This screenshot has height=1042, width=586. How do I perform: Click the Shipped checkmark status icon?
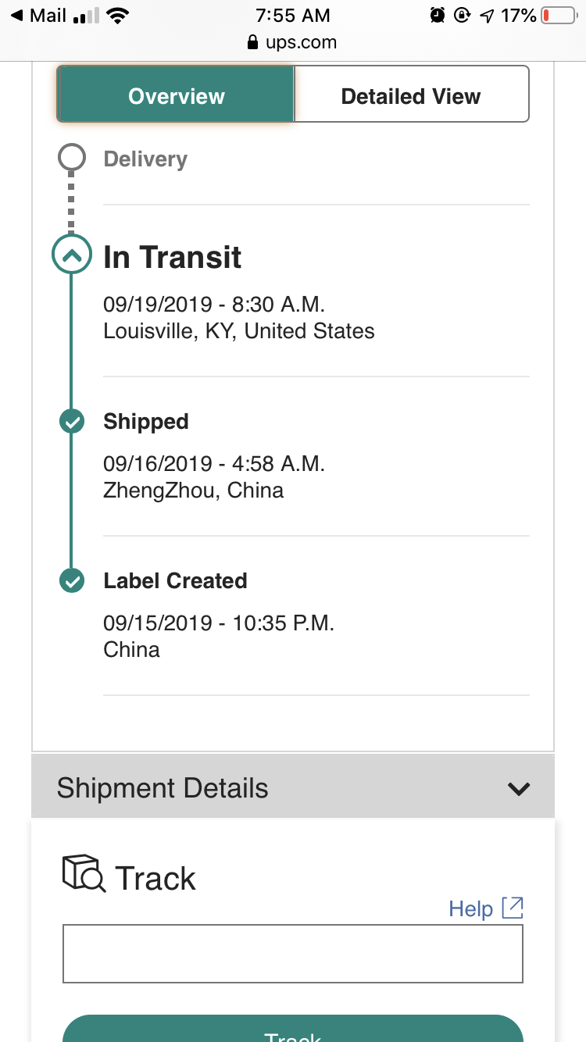tap(71, 422)
